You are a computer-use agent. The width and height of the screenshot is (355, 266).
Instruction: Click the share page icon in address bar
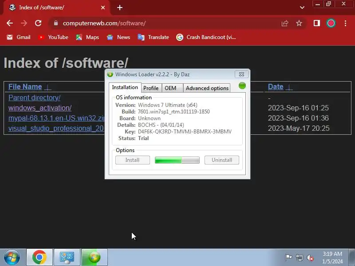pyautogui.click(x=284, y=23)
